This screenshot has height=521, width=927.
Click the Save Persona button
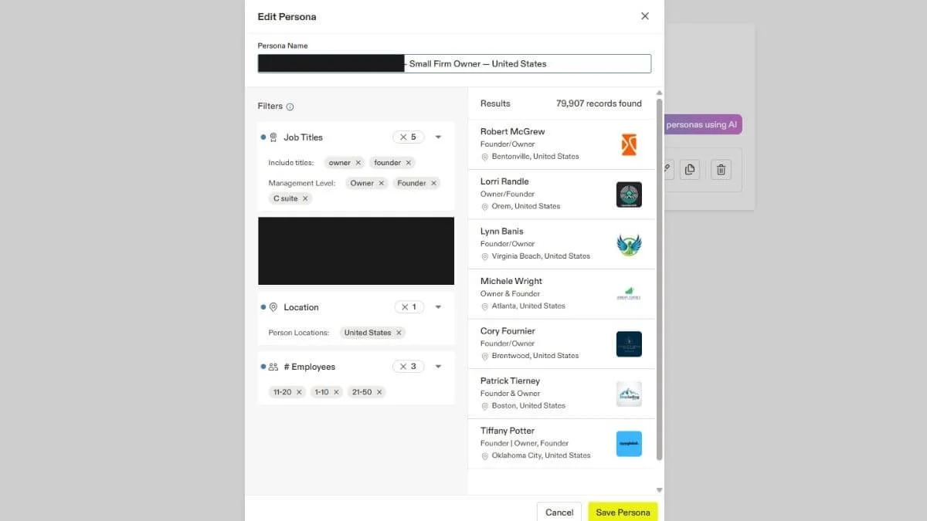point(623,512)
